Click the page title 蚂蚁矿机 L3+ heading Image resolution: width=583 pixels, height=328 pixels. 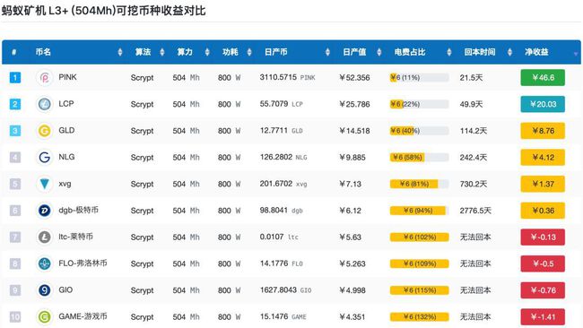[103, 10]
